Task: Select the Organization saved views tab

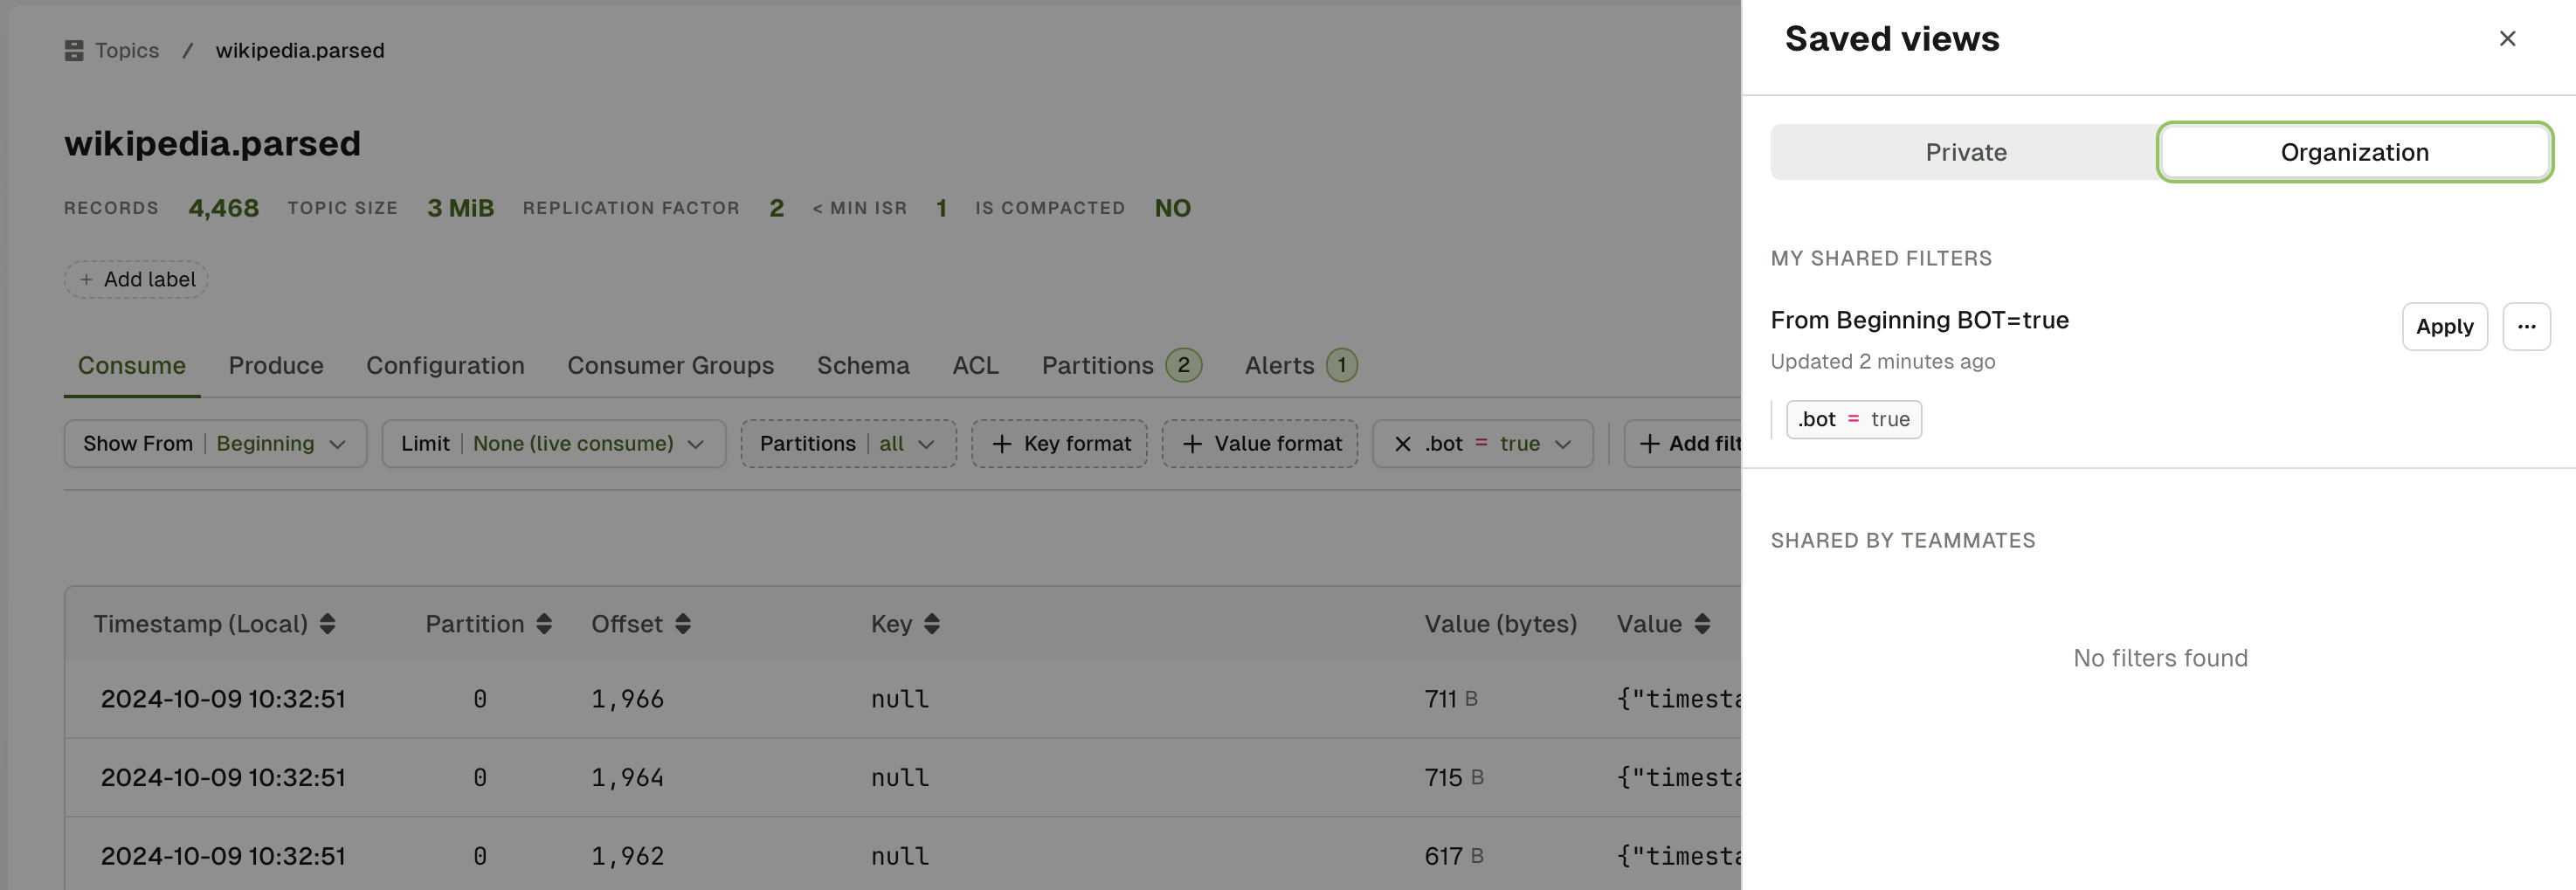Action: [2354, 152]
